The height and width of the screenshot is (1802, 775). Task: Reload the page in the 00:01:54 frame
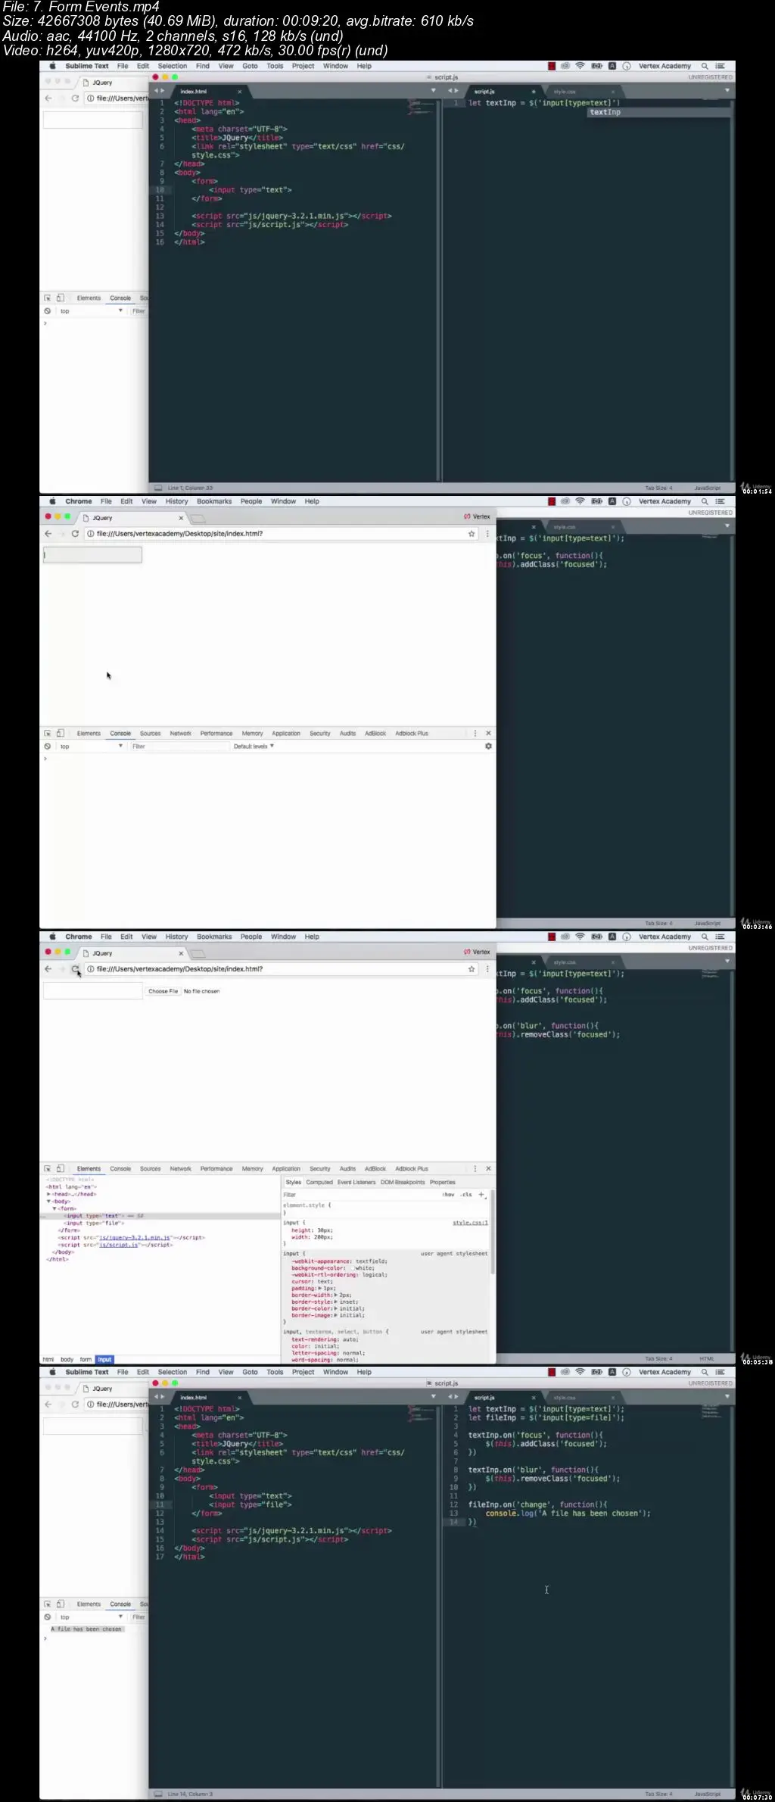tap(75, 98)
